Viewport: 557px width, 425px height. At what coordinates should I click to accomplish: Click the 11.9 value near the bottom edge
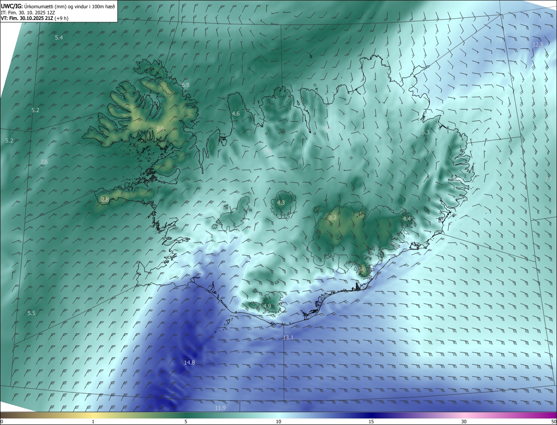[x=220, y=408]
